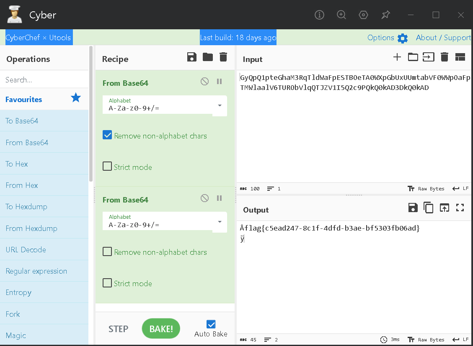This screenshot has height=346, width=473.
Task: Pin the window with the pin icon
Action: pos(385,15)
